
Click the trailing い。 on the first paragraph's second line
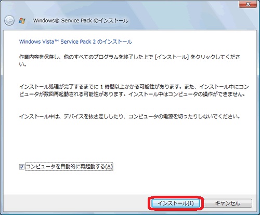pyautogui.click(x=23, y=64)
